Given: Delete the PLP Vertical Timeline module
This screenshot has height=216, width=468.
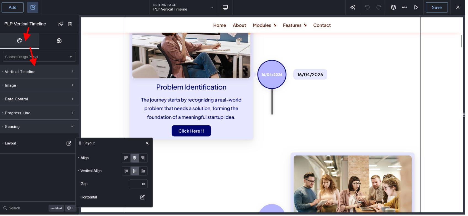Looking at the screenshot, I should coord(70,24).
